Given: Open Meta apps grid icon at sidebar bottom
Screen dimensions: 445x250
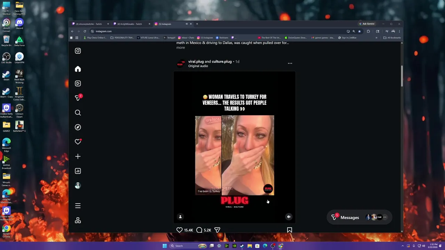Looking at the screenshot, I should pyautogui.click(x=78, y=220).
